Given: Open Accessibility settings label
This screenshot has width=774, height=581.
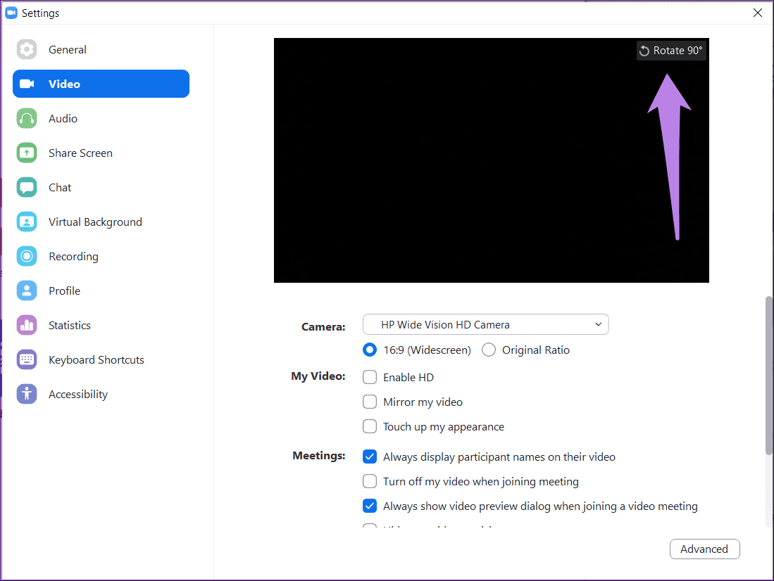Looking at the screenshot, I should tap(78, 394).
